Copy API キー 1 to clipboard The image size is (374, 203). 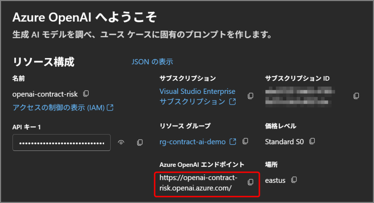click(140, 142)
